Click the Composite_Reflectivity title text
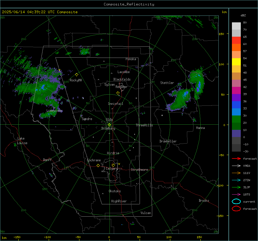 click(129, 4)
